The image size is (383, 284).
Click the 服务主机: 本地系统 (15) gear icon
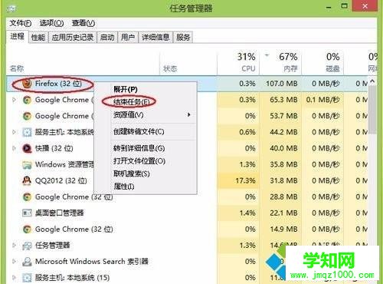pyautogui.click(x=27, y=278)
